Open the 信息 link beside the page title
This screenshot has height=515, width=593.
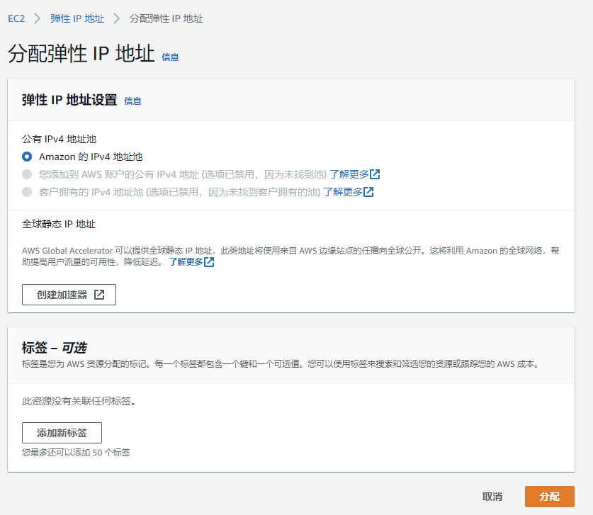(170, 57)
